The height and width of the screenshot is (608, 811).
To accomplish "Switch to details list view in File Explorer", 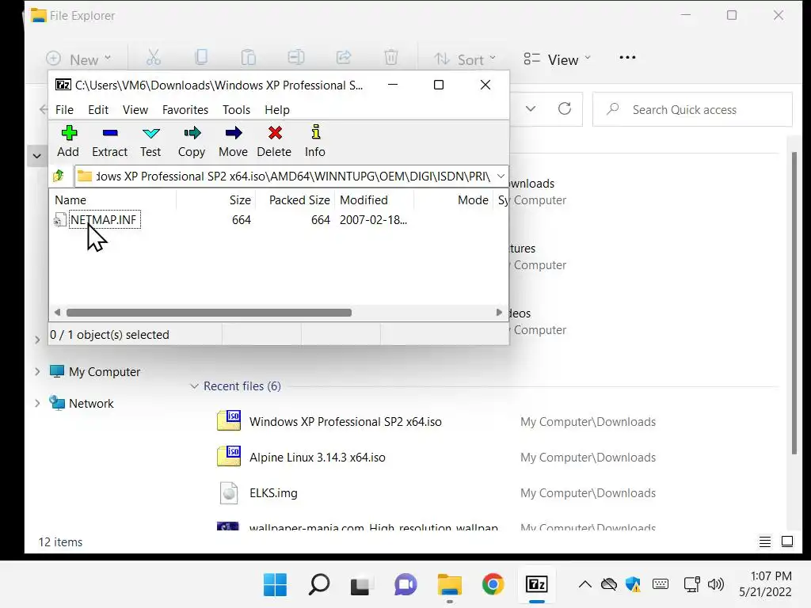I will pyautogui.click(x=765, y=541).
